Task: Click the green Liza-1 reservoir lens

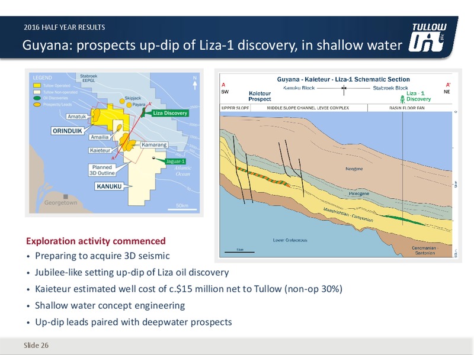Action: tap(403, 220)
